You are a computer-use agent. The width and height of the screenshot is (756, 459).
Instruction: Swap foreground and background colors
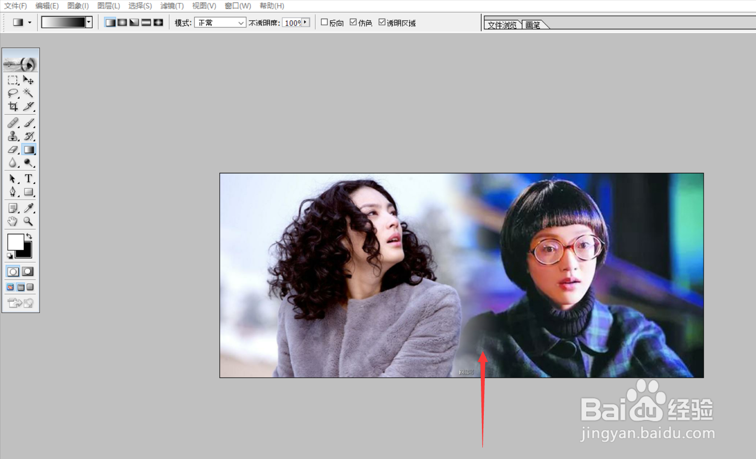coord(29,236)
